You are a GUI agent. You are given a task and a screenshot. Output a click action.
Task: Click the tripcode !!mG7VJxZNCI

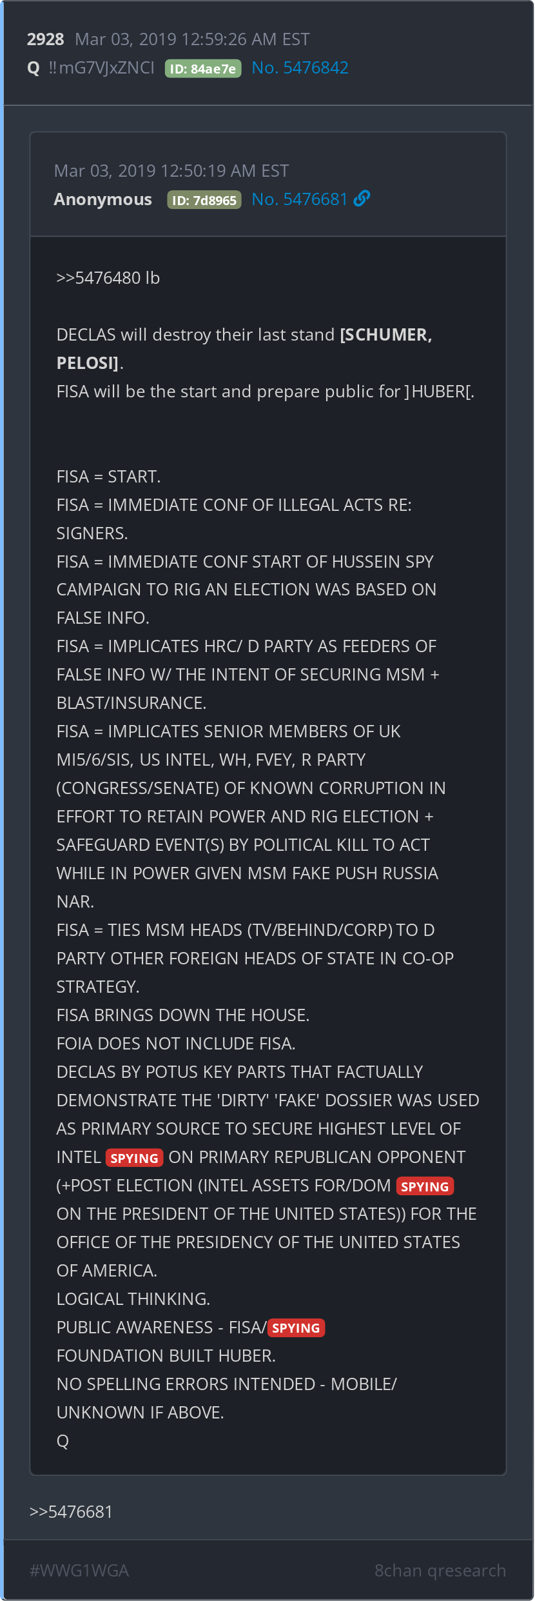(101, 68)
